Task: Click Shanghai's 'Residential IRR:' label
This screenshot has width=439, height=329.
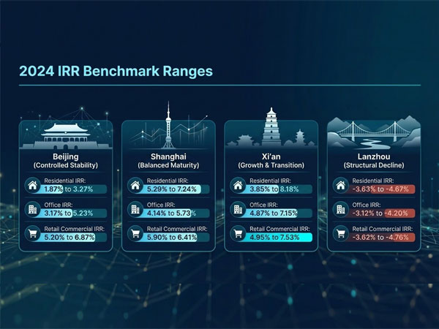Action: [168, 181]
